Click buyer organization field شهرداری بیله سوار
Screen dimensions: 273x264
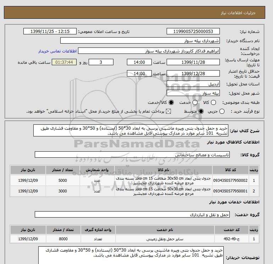pyautogui.click(x=140, y=40)
